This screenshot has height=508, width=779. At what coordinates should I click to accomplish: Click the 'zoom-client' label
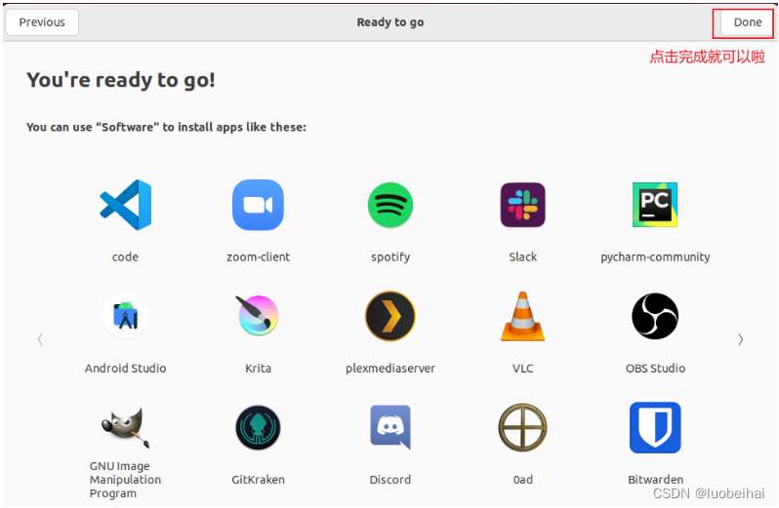tap(258, 257)
